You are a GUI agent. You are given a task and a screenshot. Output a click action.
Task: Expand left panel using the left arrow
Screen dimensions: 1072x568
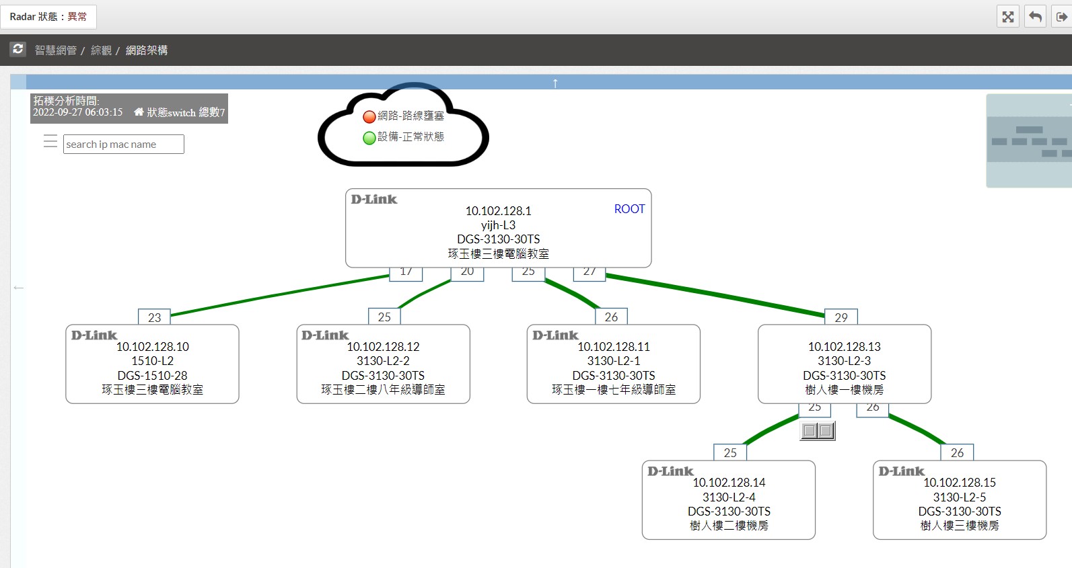[x=19, y=288]
